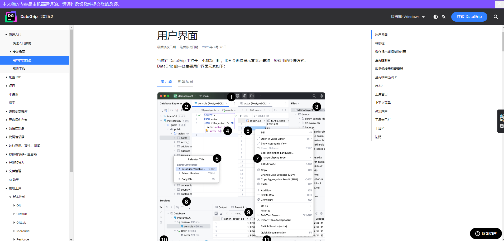
Task: Jump to 上下文菜单 in the page contents
Action: [383, 103]
